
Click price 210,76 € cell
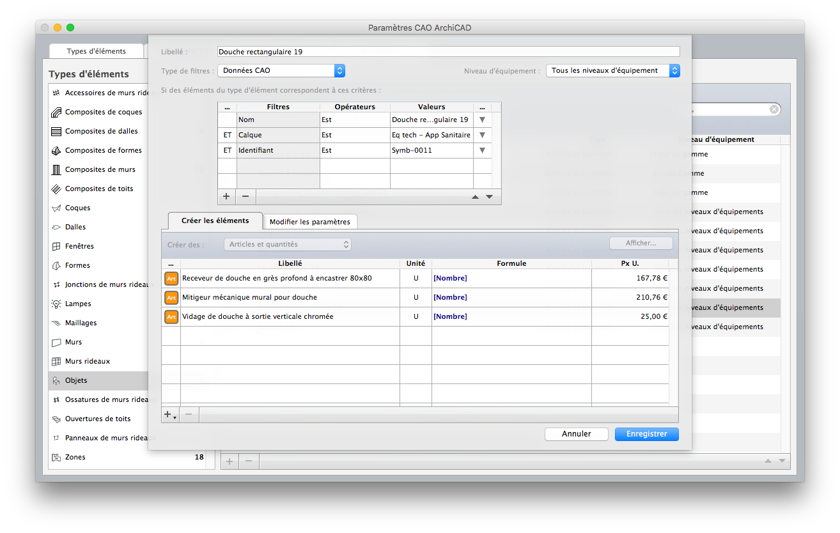(x=630, y=297)
